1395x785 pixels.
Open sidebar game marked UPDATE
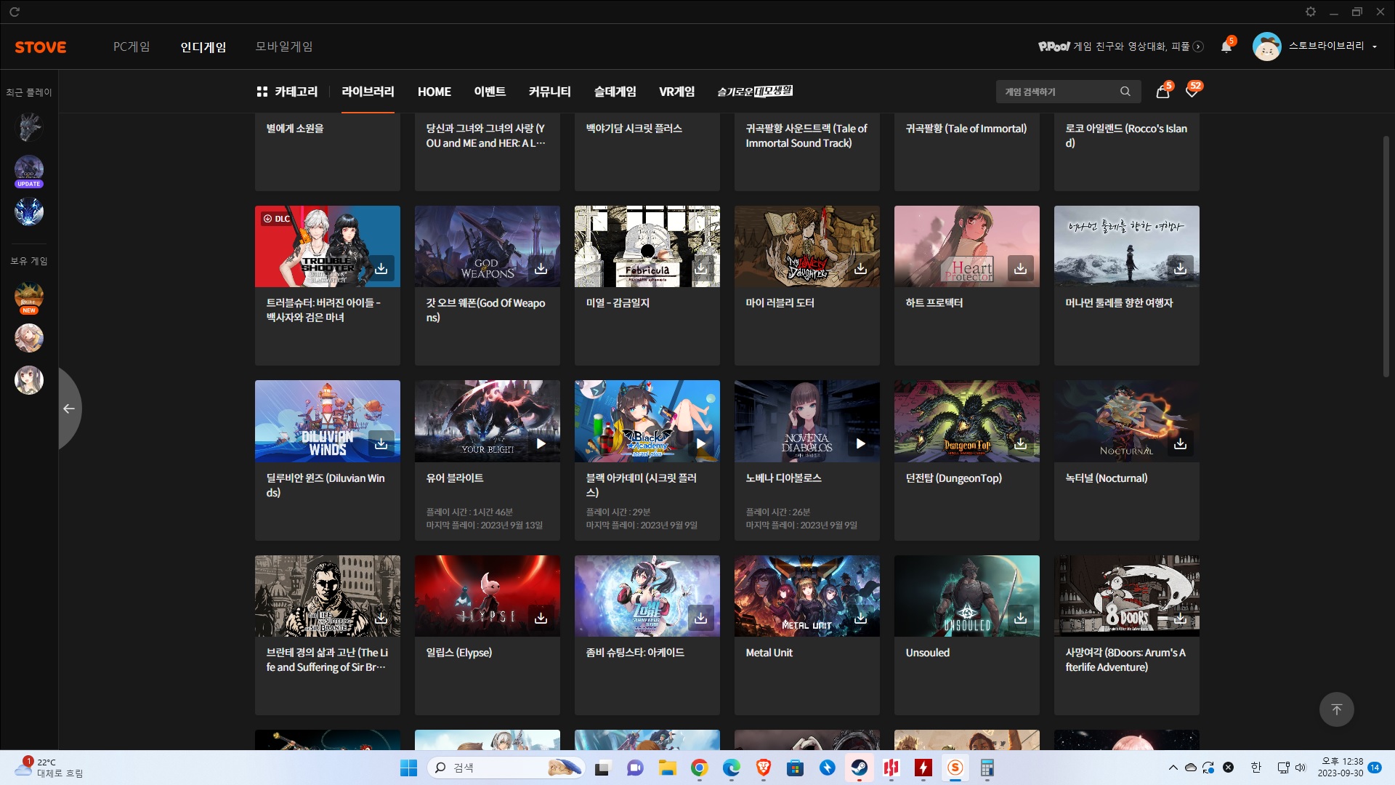click(29, 171)
